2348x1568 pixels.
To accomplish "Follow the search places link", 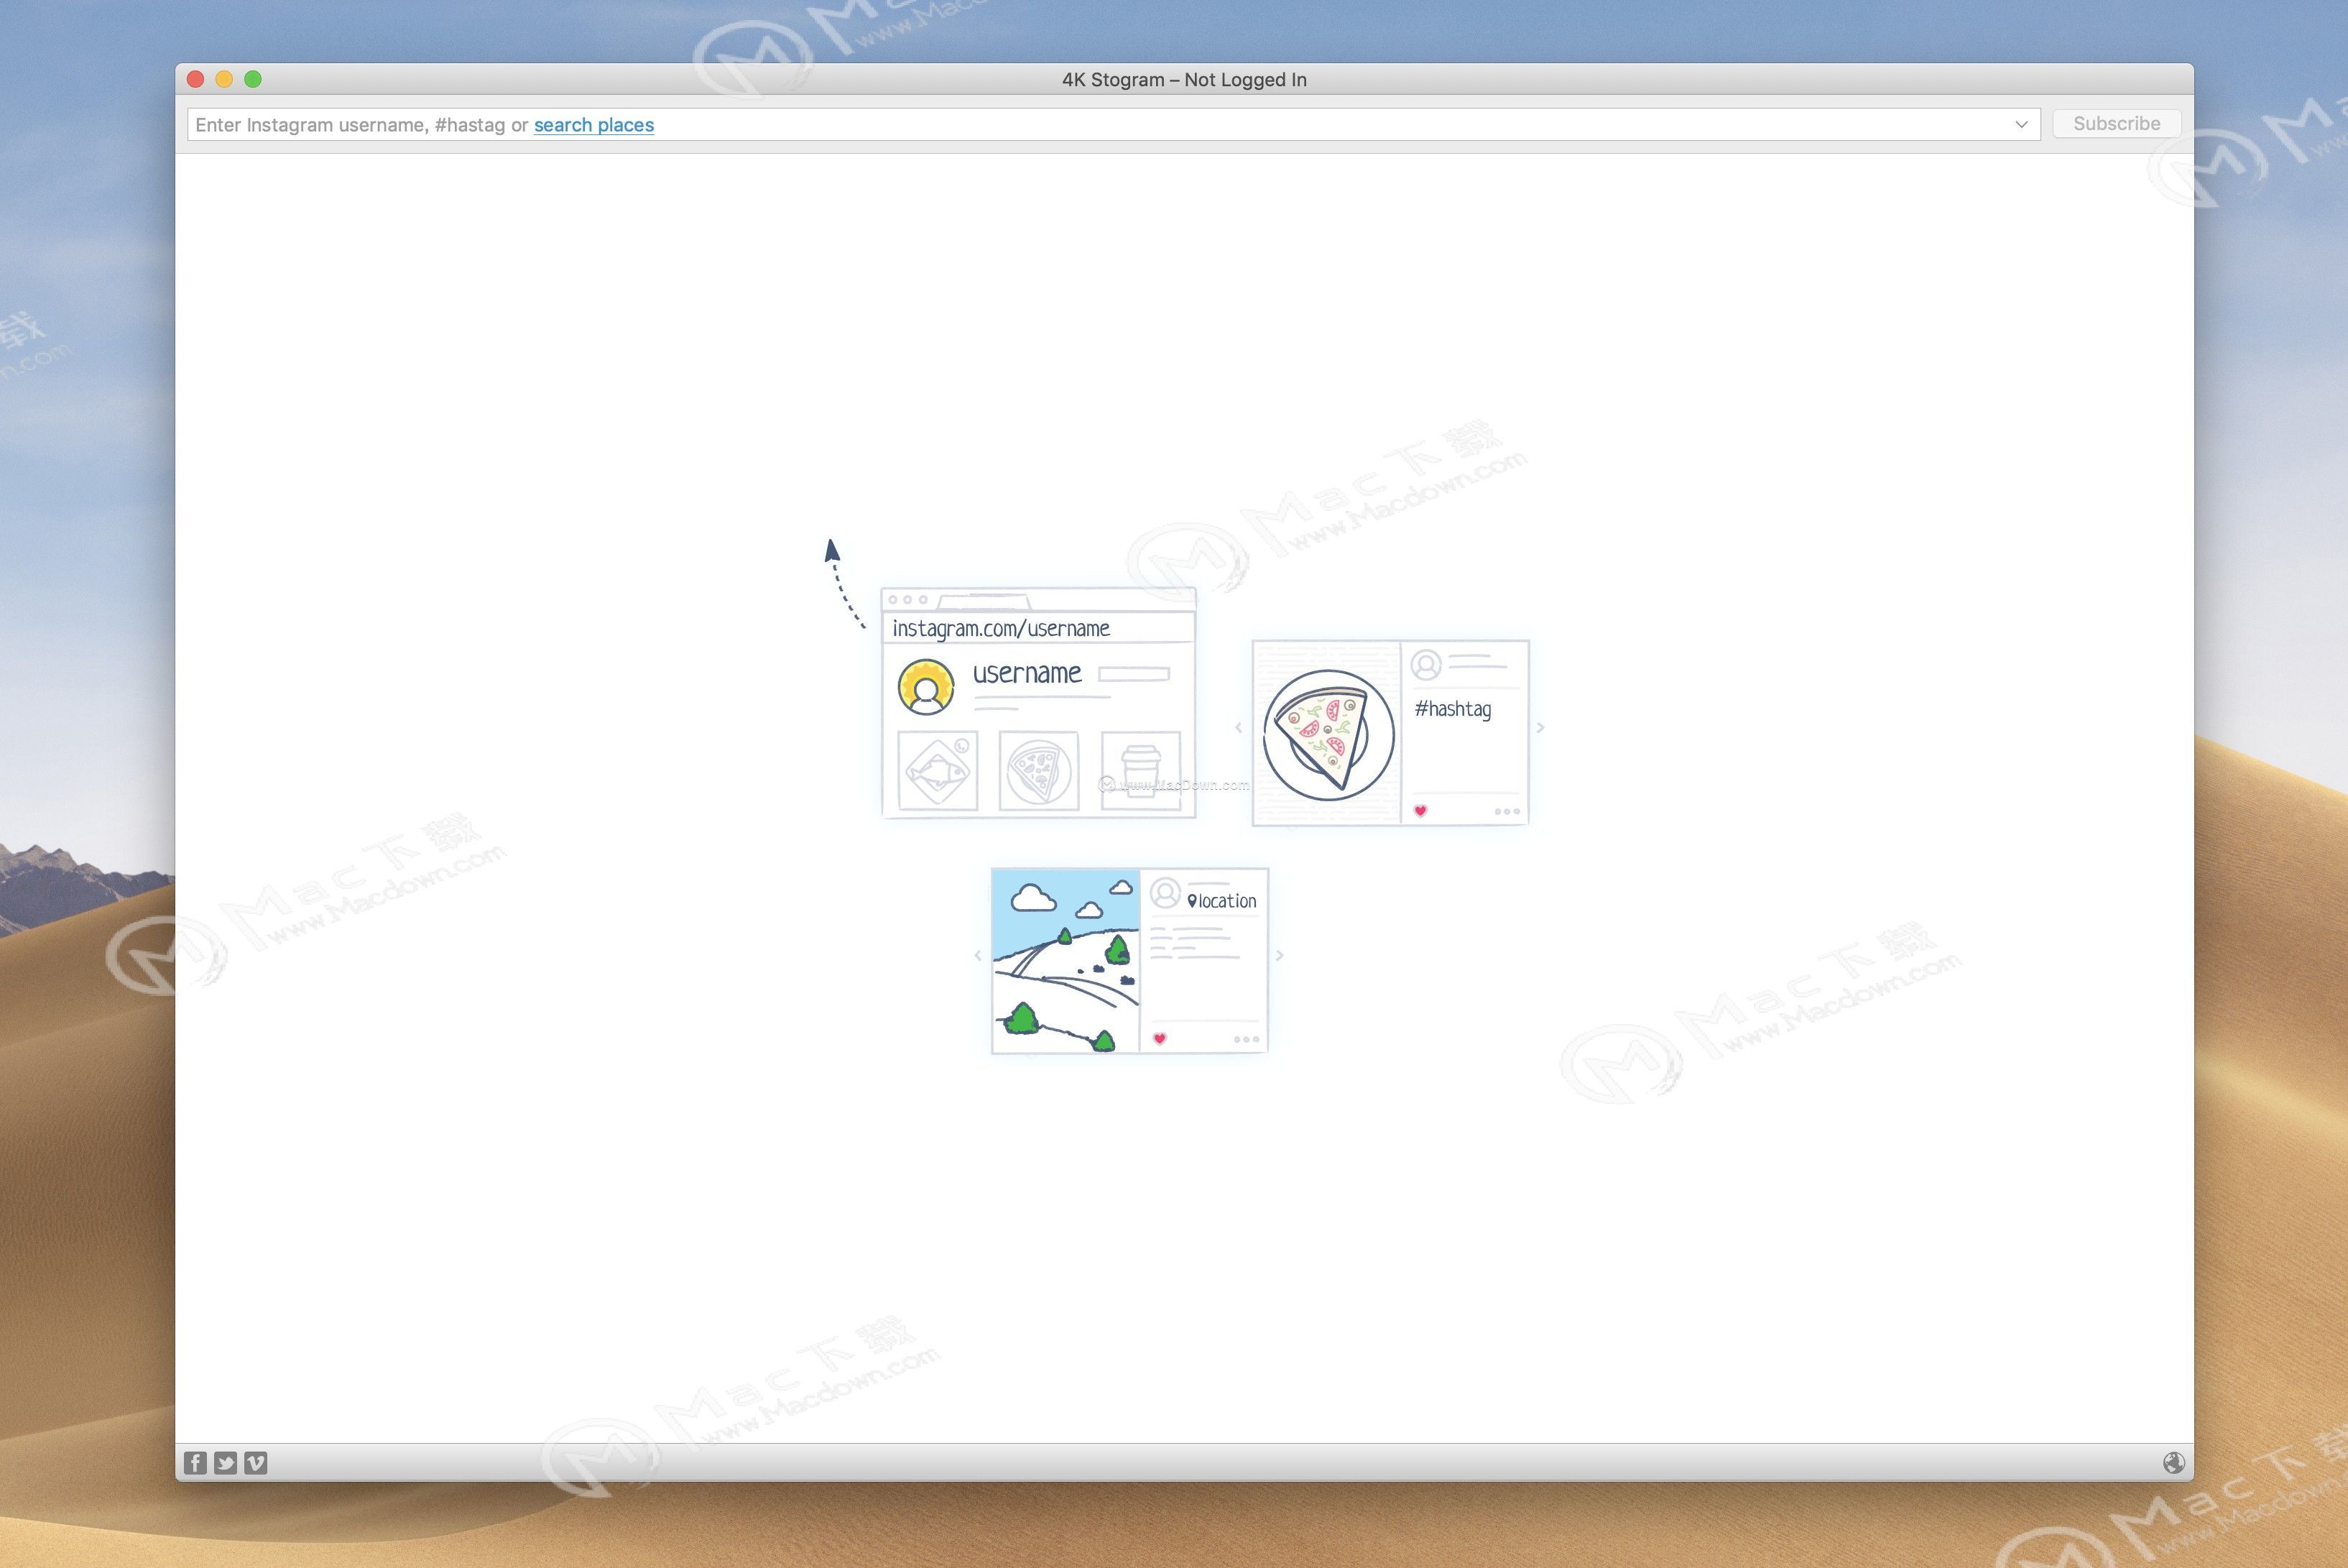I will [x=593, y=125].
